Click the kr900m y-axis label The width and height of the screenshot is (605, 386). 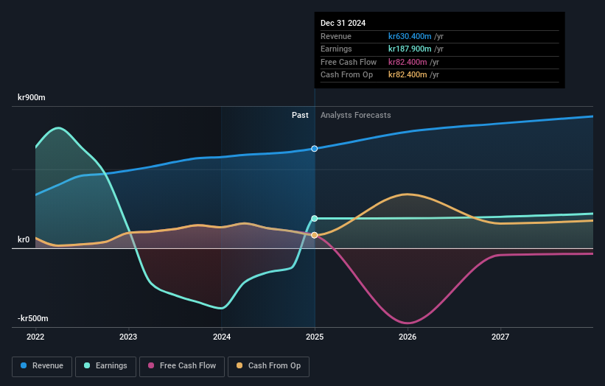(x=31, y=97)
